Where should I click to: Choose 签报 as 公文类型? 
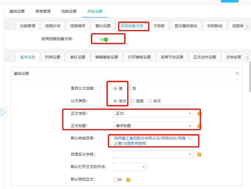click(132, 101)
